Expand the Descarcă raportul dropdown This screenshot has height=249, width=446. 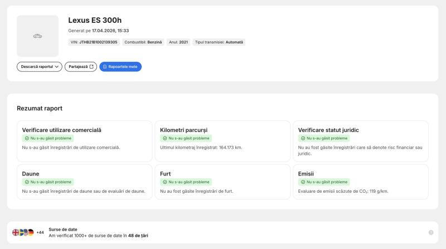[39, 67]
